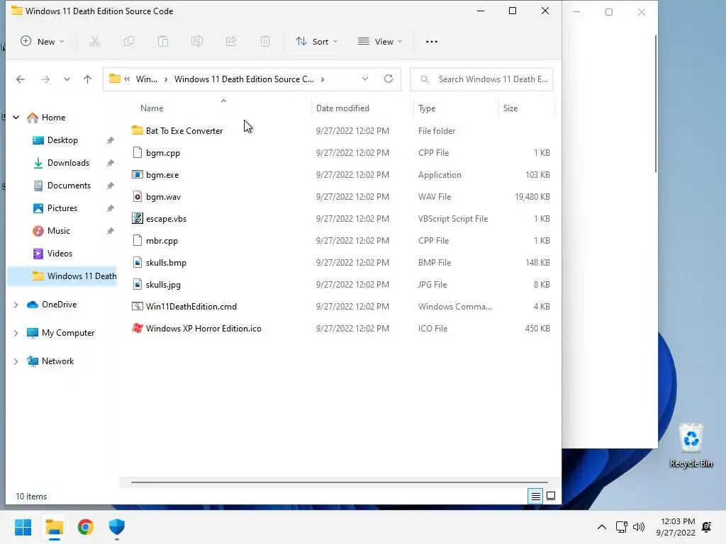The image size is (726, 544).
Task: Open File Explorer from the taskbar
Action: click(54, 527)
